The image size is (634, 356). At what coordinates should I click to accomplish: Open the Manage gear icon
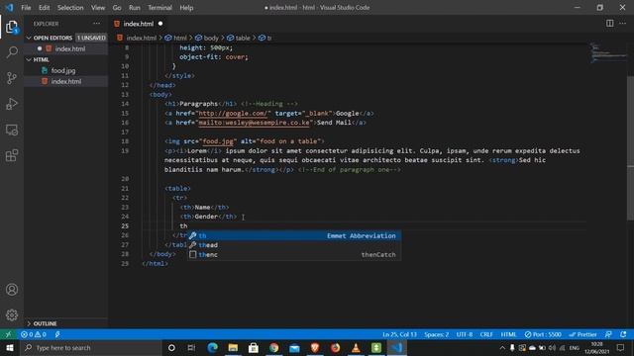pos(12,314)
